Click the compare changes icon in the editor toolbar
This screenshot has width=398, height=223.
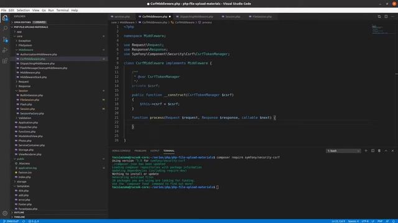[379, 17]
